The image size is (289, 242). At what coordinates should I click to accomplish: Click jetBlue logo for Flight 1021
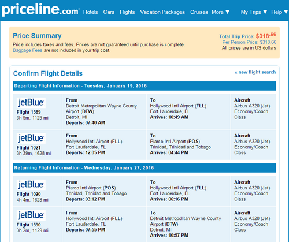(31, 138)
